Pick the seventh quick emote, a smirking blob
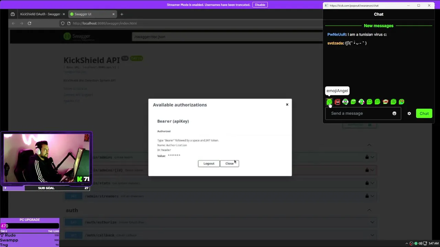The image size is (440, 247). 377,102
